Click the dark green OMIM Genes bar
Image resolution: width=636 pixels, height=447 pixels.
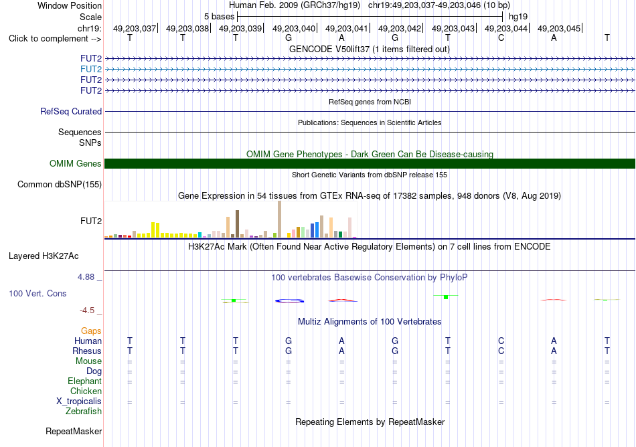(370, 163)
